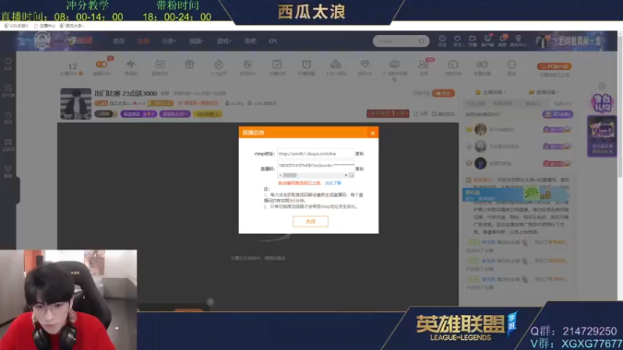Expand the 游戏 dropdown menu

pos(224,41)
